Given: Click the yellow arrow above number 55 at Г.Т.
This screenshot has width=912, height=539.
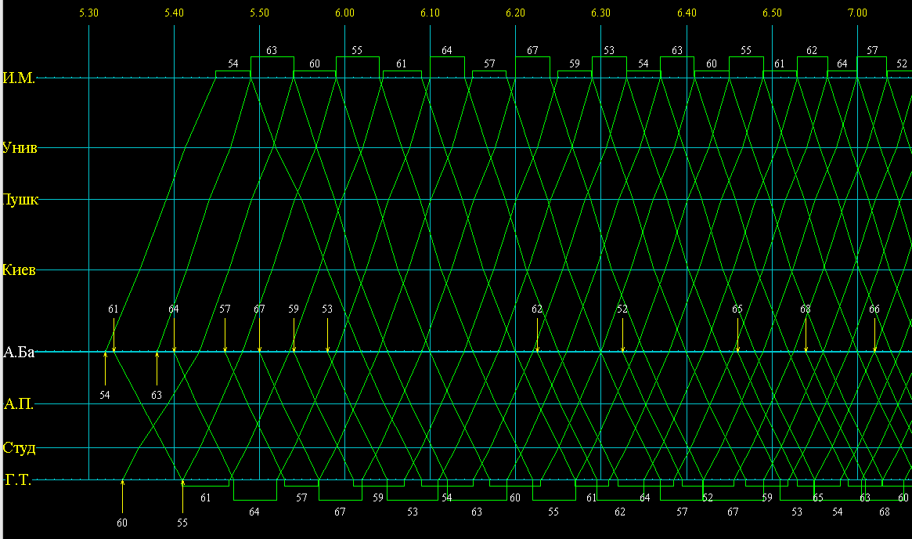Looking at the screenshot, I should (x=182, y=495).
